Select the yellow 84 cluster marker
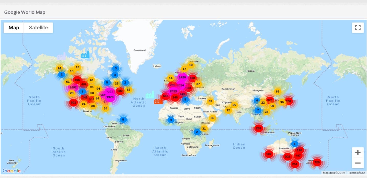 click(x=97, y=98)
